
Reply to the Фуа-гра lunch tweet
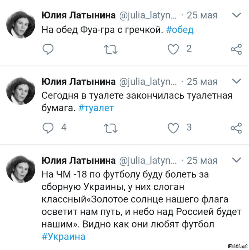tap(48, 49)
